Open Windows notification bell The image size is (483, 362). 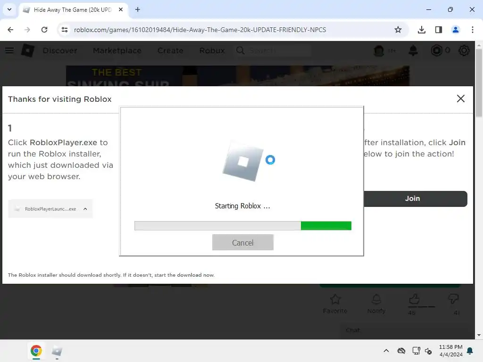[x=470, y=351]
